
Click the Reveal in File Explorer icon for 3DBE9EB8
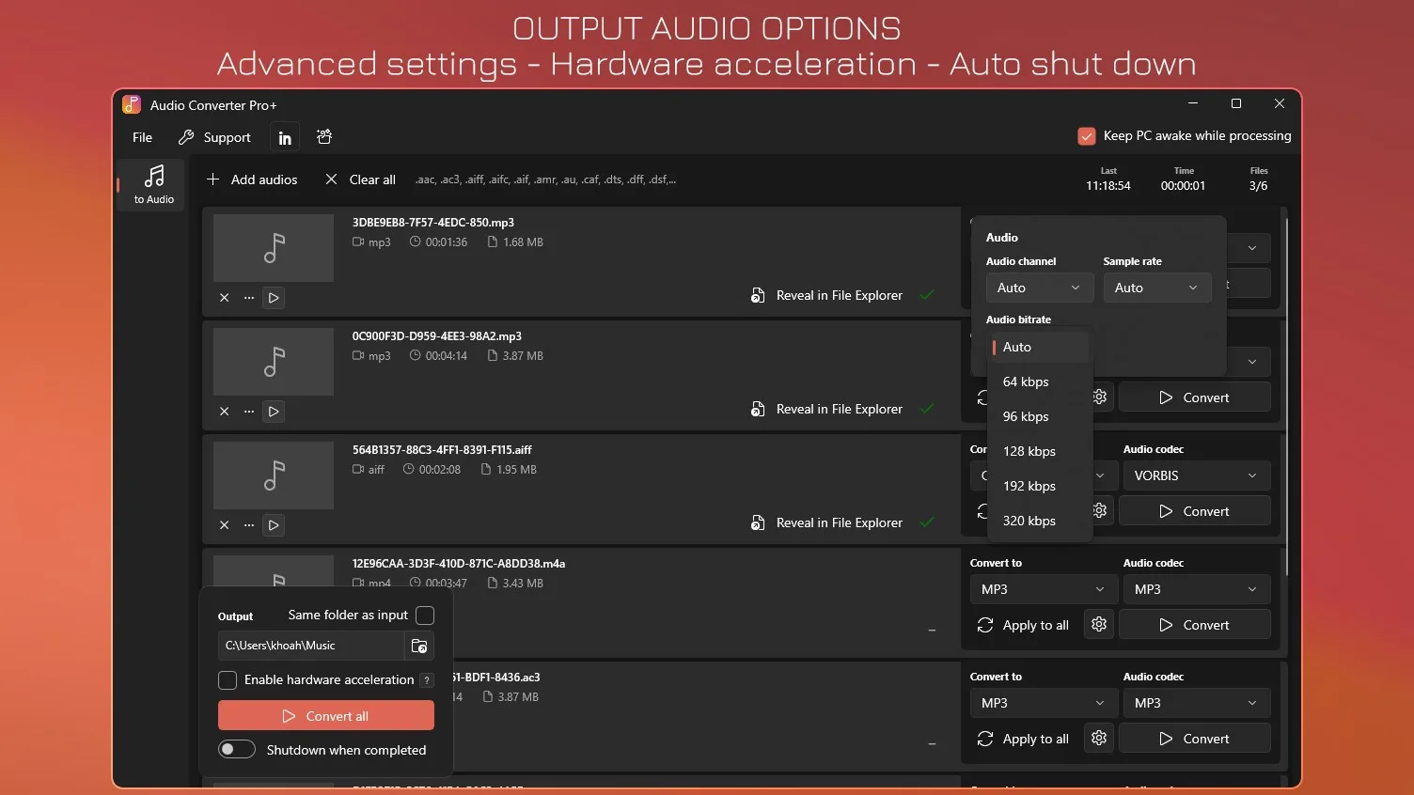[x=758, y=295]
